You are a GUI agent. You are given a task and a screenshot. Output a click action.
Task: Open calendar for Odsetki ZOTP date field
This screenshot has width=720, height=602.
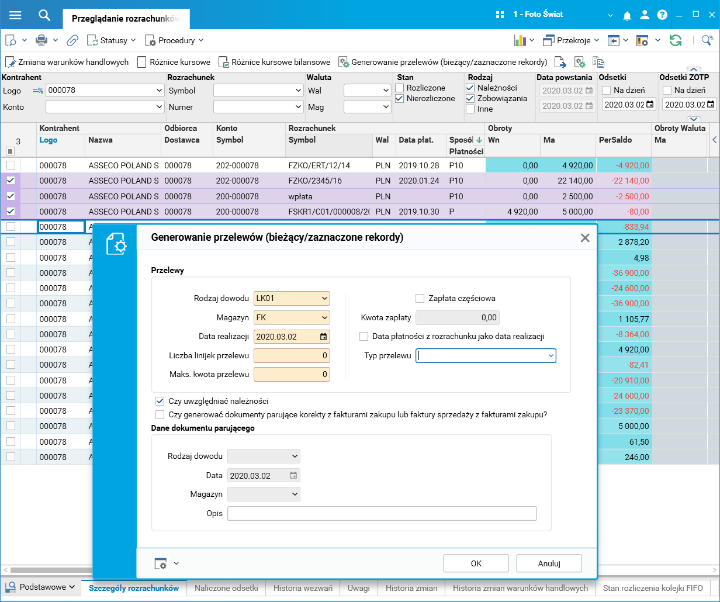click(711, 105)
